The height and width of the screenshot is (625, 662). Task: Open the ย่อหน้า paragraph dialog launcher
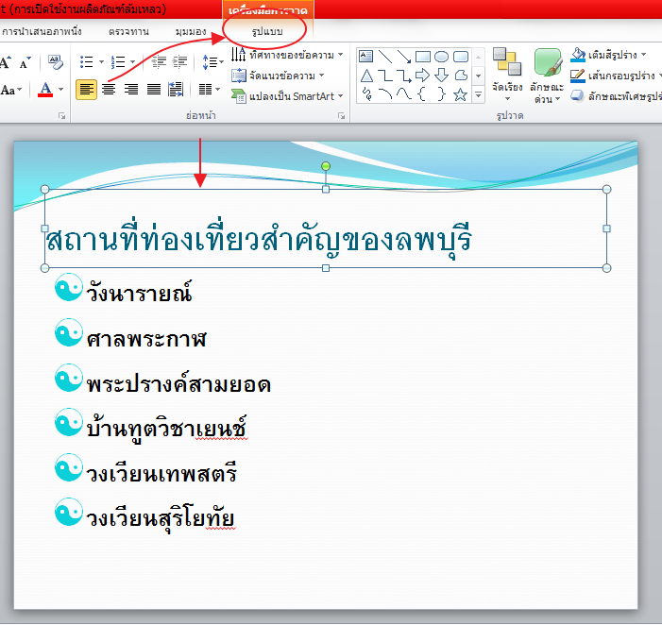point(341,116)
